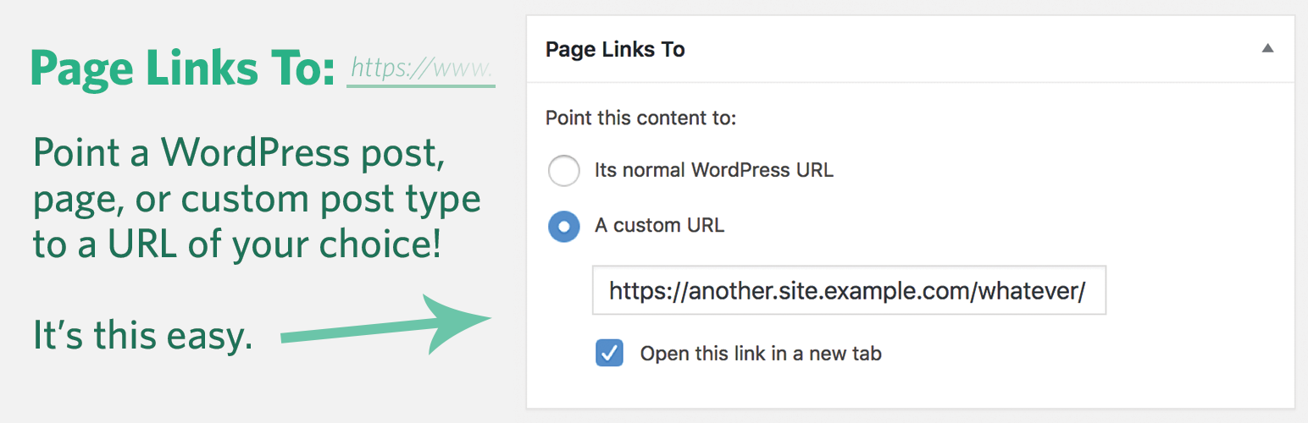This screenshot has width=1308, height=423.
Task: Collapse the Page Links To panel triangle
Action: click(x=1267, y=49)
